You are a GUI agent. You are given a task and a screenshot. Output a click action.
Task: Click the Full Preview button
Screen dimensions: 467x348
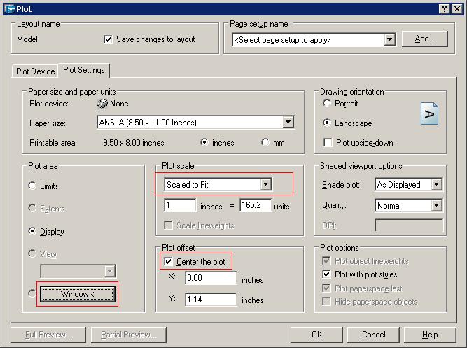click(x=48, y=335)
